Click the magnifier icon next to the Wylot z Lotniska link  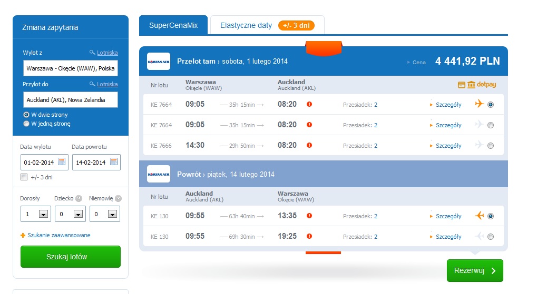coord(92,52)
